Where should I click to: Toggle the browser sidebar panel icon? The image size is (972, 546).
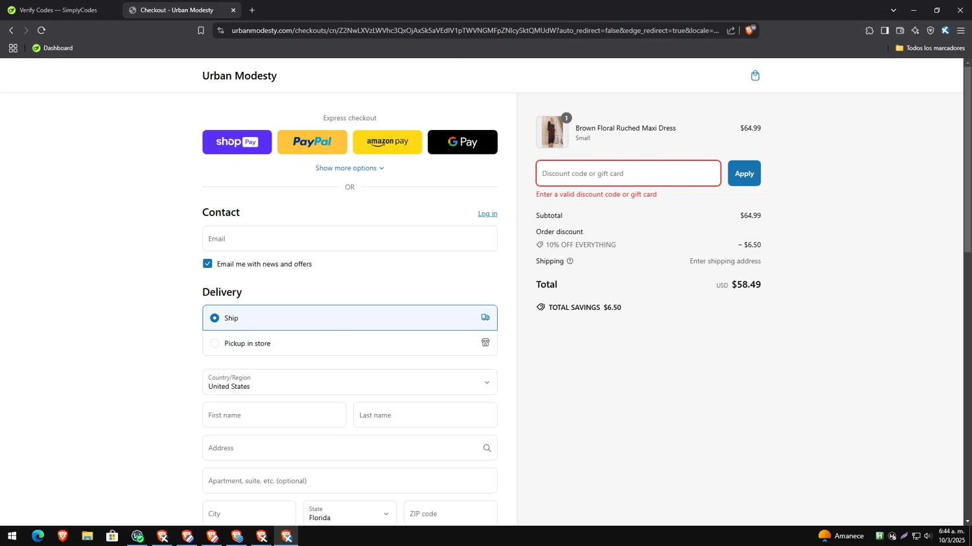tap(885, 30)
